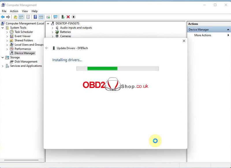
Task: Click the Properties toolbar icon
Action: [x=28, y=17]
